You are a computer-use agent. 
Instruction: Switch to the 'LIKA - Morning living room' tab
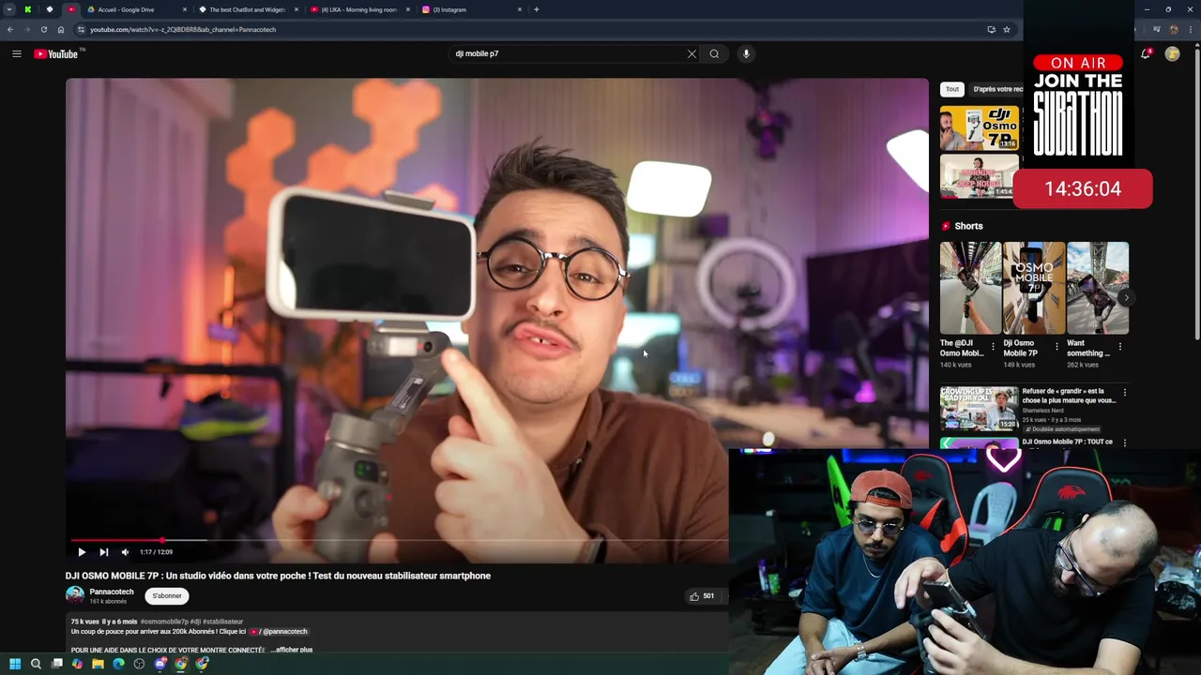359,9
